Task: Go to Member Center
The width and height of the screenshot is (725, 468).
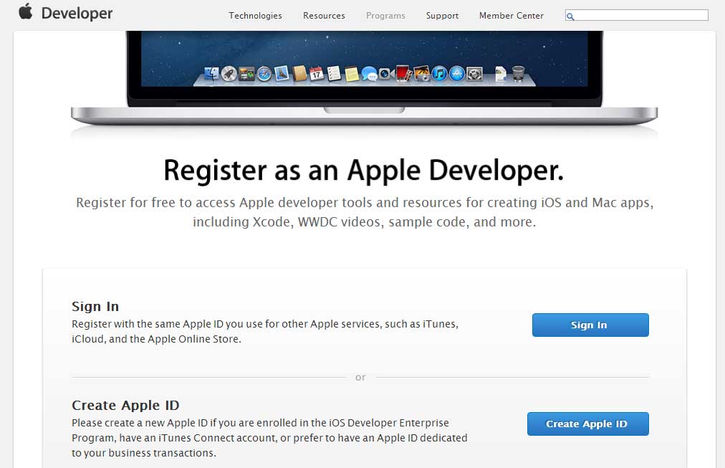Action: coord(511,15)
